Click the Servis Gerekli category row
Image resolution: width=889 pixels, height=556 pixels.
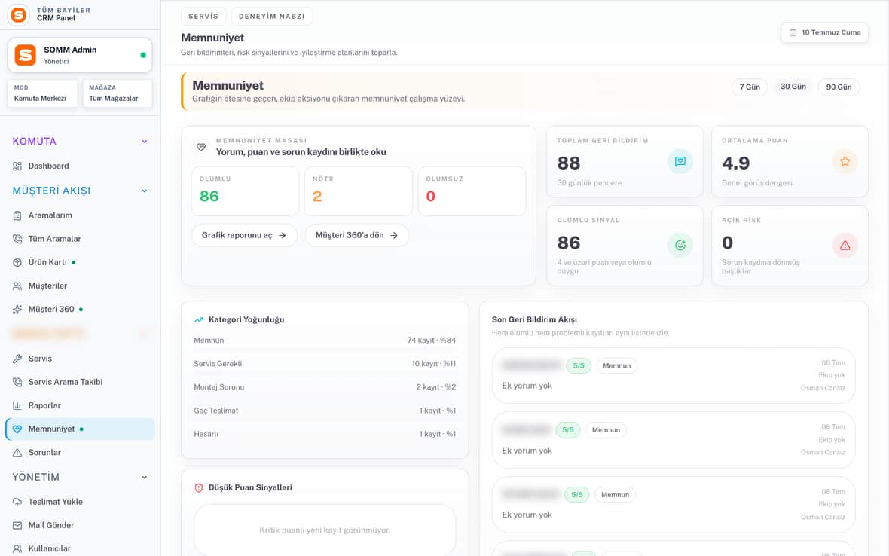pyautogui.click(x=325, y=364)
